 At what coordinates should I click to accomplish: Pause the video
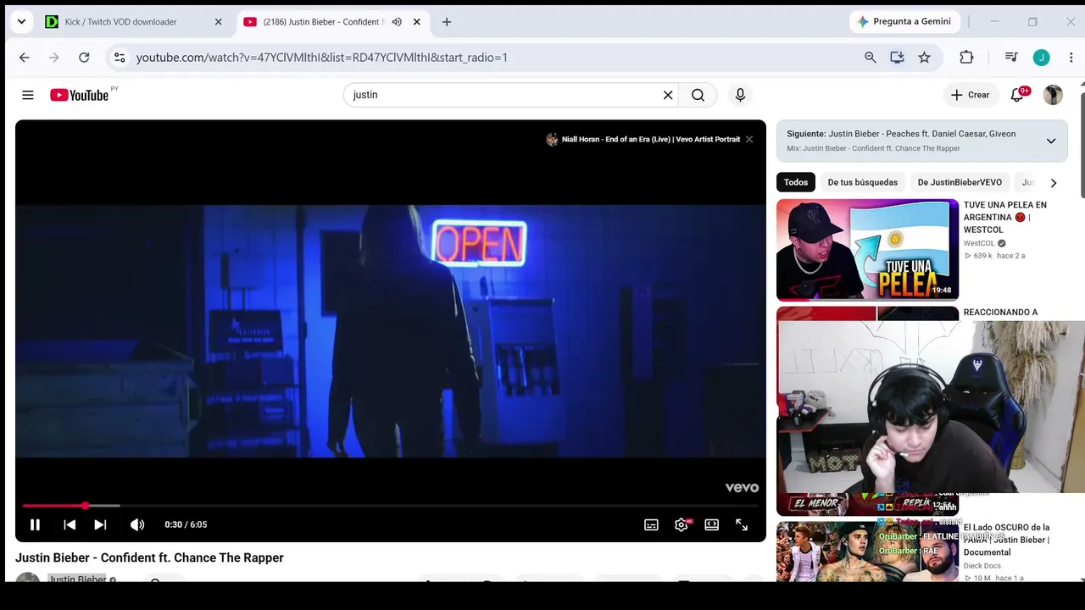click(x=35, y=524)
